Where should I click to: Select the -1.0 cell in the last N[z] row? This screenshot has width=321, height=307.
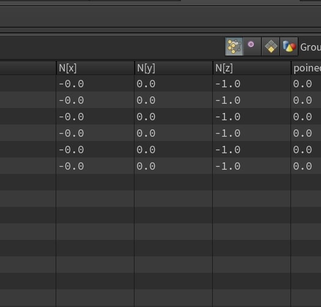pyautogui.click(x=252, y=166)
